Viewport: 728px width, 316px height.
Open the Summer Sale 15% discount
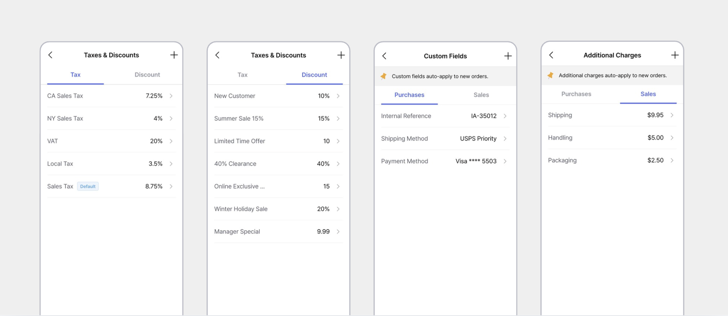click(278, 119)
